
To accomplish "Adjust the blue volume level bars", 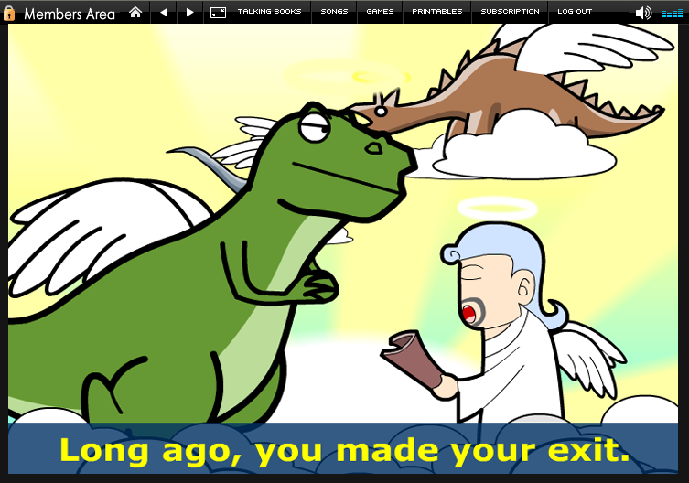I will coord(672,13).
